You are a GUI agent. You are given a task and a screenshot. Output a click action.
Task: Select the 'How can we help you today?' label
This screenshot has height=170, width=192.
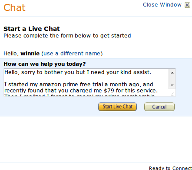45,64
